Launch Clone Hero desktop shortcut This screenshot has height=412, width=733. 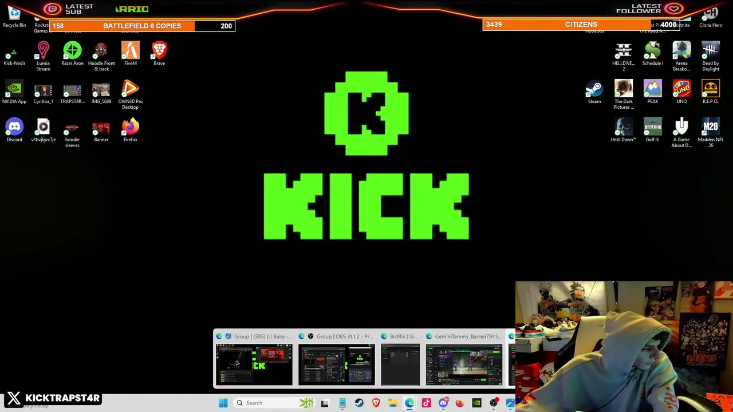[711, 16]
